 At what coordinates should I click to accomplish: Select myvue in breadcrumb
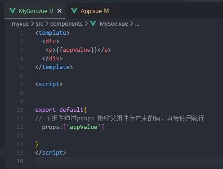click(20, 24)
